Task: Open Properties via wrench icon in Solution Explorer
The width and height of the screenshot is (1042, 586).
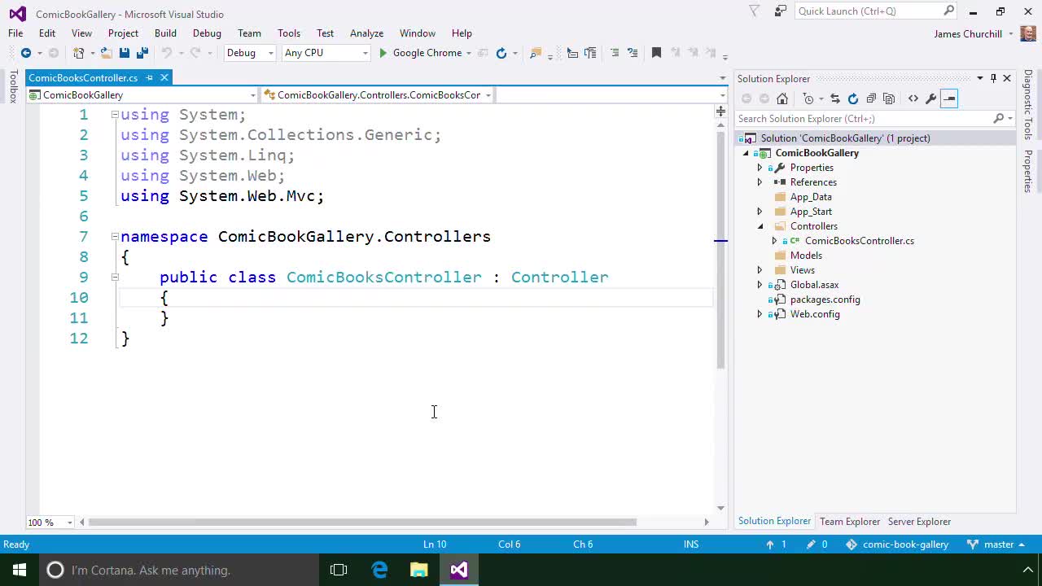Action: coord(931,98)
